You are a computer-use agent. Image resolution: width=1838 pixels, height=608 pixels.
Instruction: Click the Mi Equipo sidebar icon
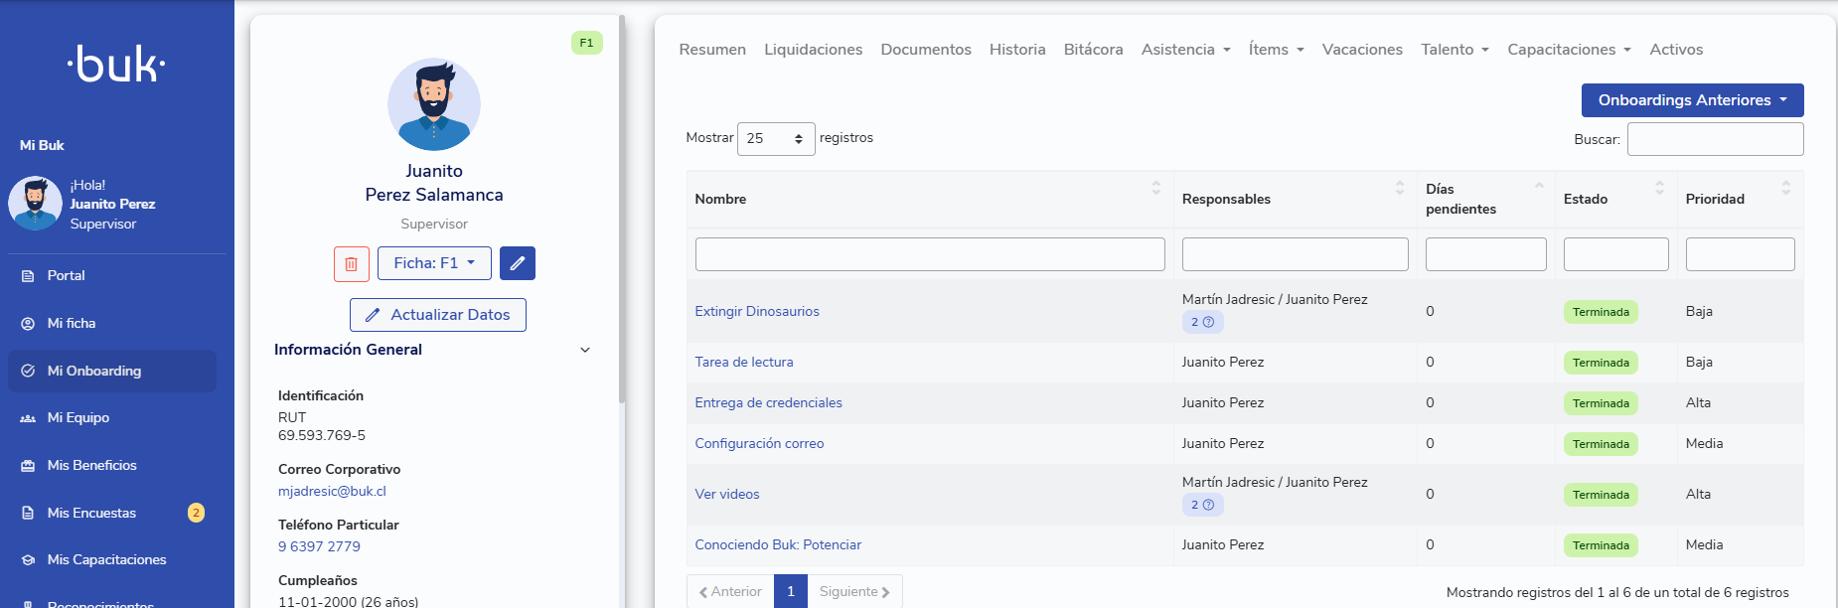(28, 418)
